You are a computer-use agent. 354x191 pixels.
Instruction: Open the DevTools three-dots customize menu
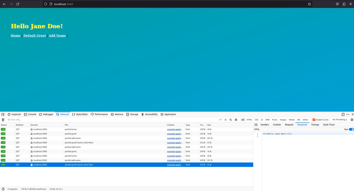click(x=348, y=114)
